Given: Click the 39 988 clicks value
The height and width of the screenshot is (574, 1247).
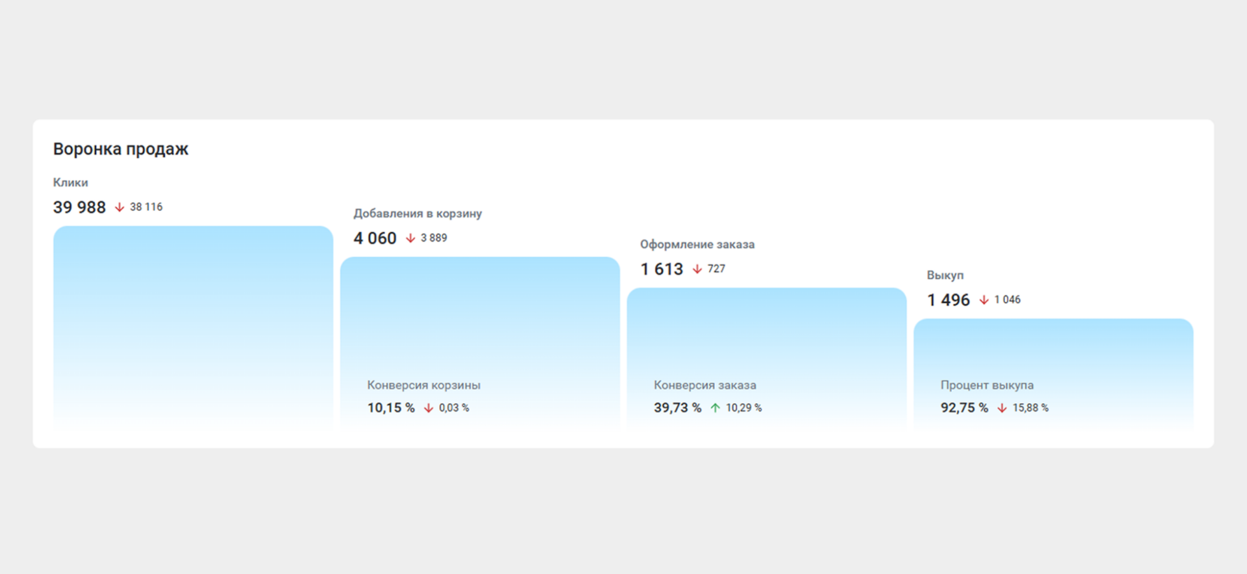Looking at the screenshot, I should (x=79, y=207).
